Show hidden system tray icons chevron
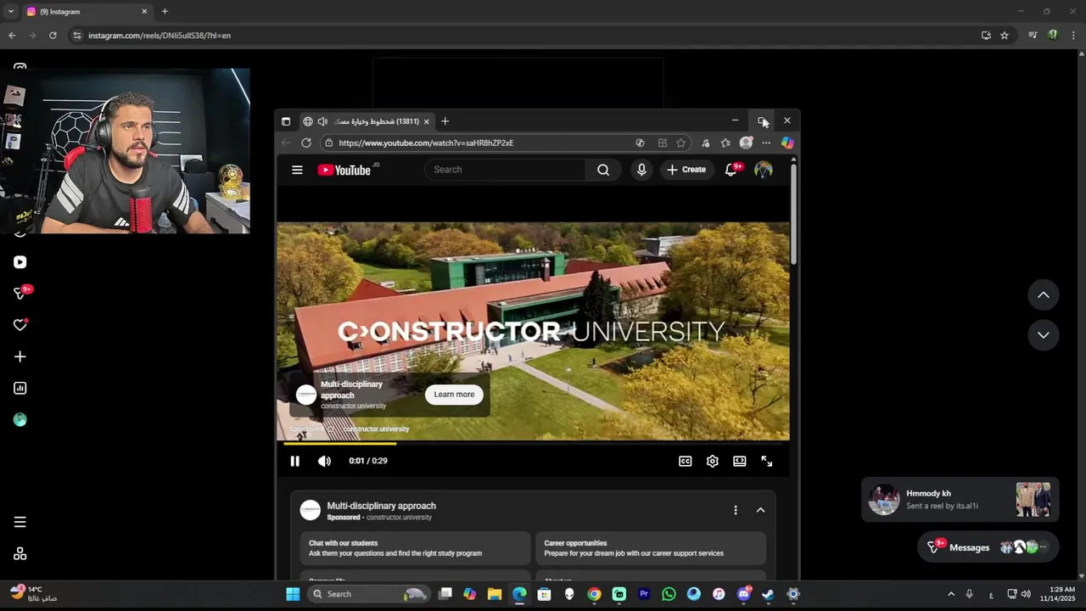This screenshot has width=1086, height=611. (951, 594)
